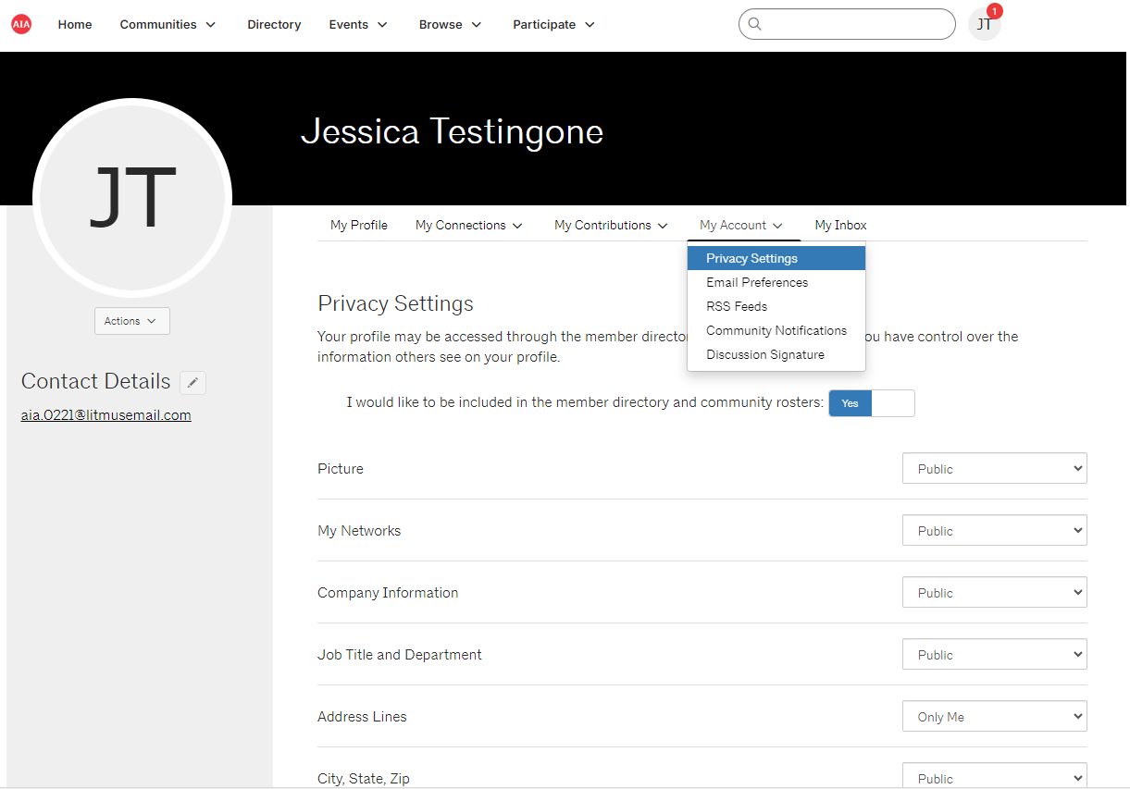Select Community Notifications from the menu
This screenshot has width=1130, height=789.
[x=776, y=330]
